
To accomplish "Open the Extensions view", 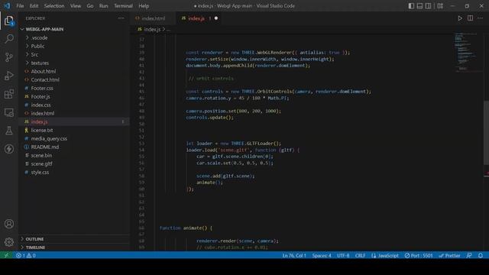I will (9, 94).
